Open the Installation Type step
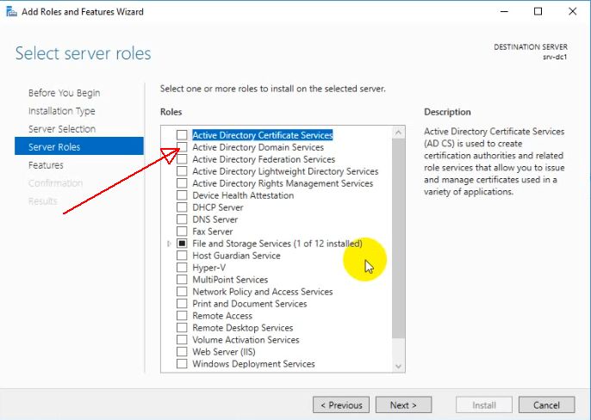Image resolution: width=591 pixels, height=420 pixels. click(61, 111)
